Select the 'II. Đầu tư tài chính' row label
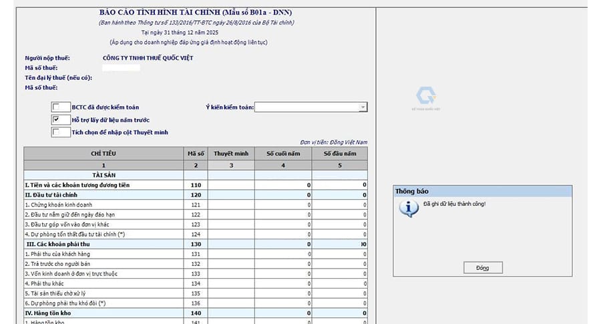Screen dimensions: 601x324 104,195
